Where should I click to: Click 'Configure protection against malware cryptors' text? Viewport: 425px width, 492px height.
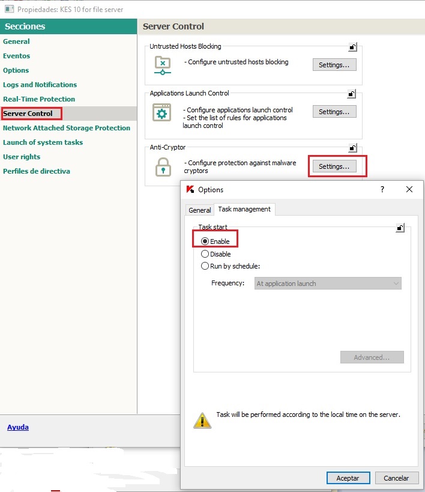240,166
